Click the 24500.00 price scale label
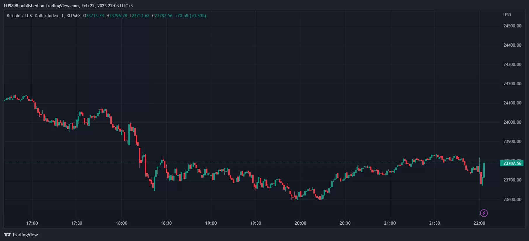Viewport: 529px width, 241px height. [x=512, y=26]
